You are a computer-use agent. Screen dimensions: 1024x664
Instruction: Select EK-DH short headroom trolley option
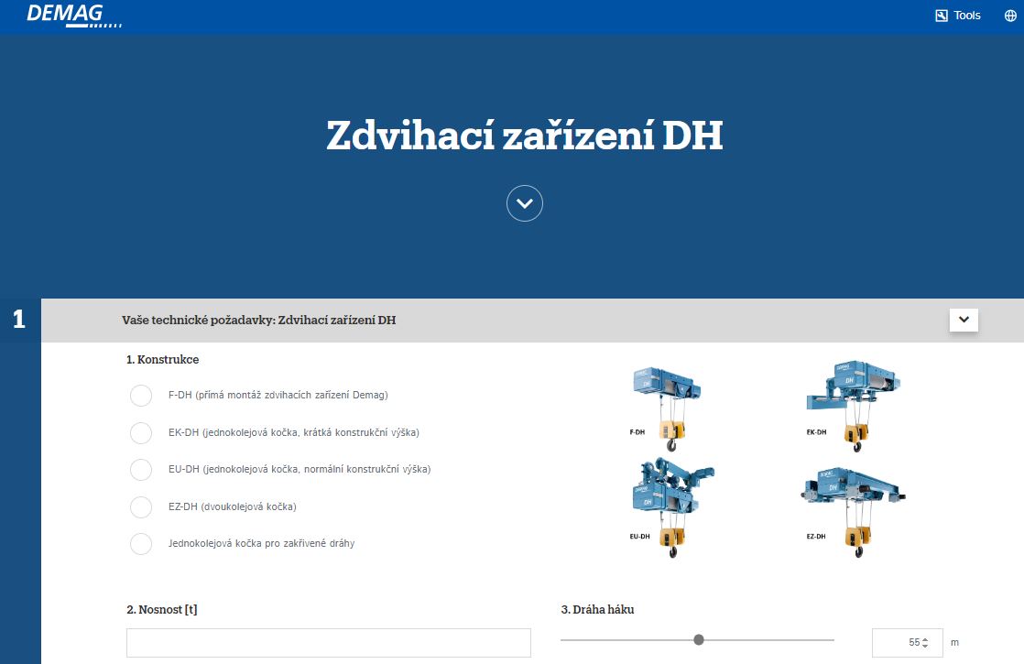pos(141,432)
